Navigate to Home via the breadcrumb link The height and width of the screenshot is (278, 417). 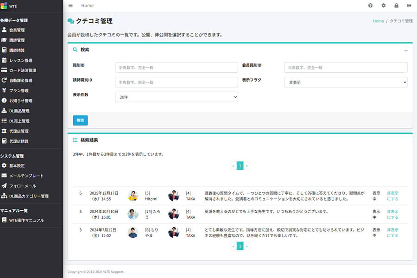(378, 21)
